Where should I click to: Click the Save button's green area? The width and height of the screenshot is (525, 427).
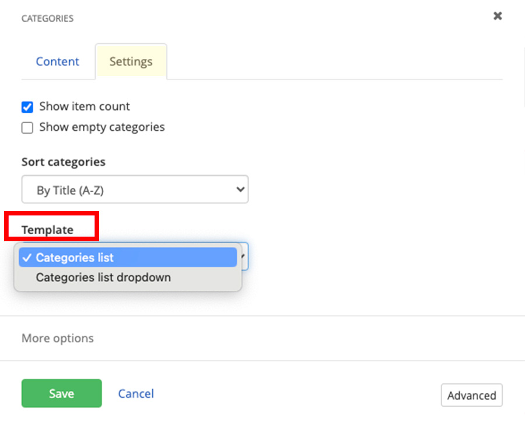click(61, 393)
